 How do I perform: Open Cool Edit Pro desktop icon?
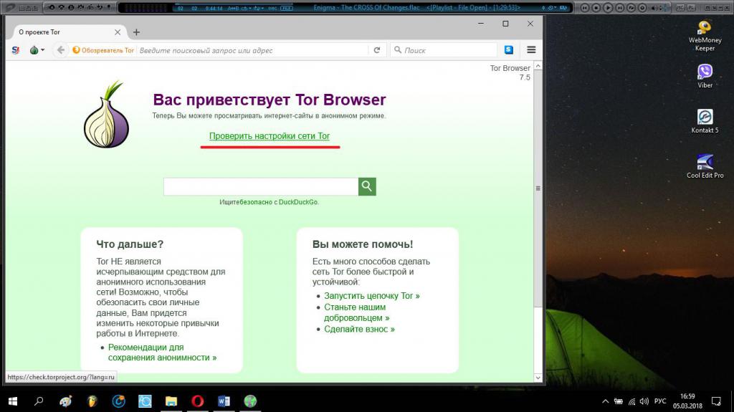click(x=705, y=166)
